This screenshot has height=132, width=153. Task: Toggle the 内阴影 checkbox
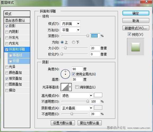7,32
